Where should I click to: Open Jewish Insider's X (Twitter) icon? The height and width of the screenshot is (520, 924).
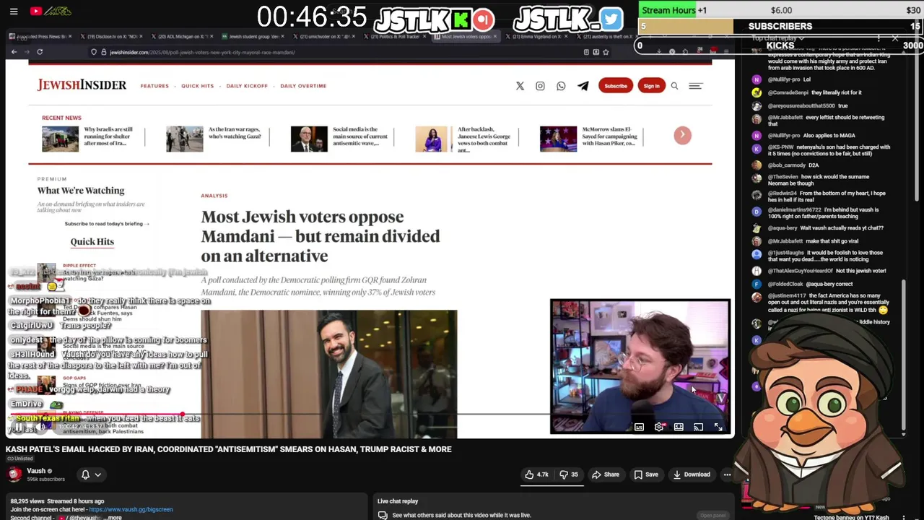coord(520,86)
